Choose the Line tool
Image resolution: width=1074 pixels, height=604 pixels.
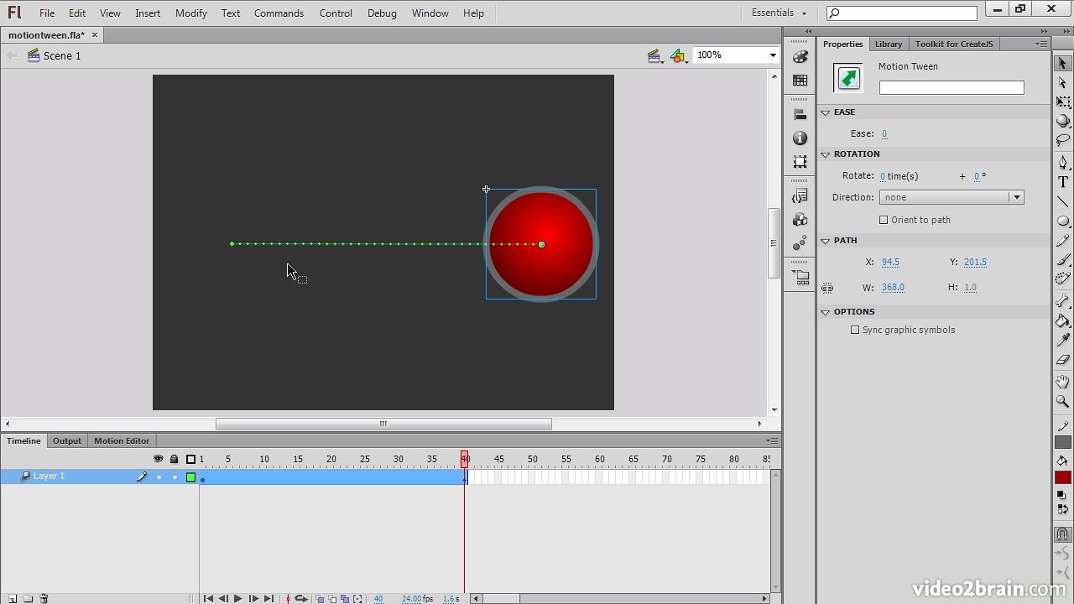click(1062, 201)
